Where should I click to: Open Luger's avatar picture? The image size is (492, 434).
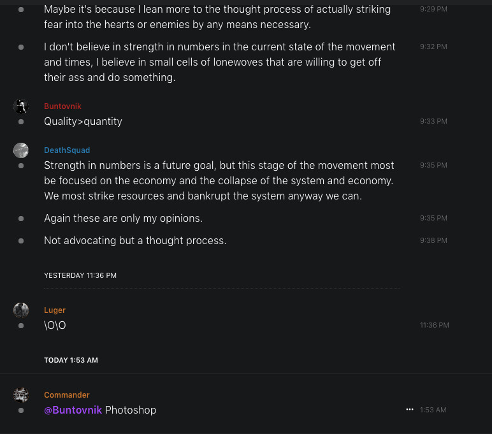pos(21,310)
